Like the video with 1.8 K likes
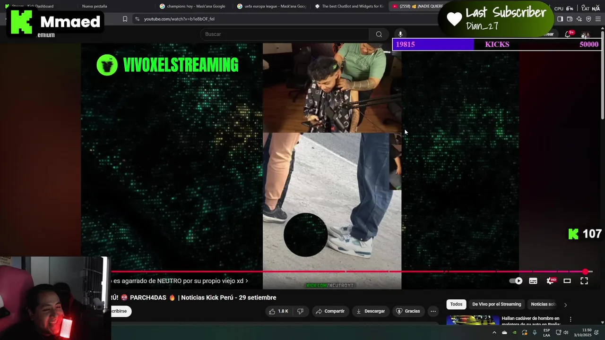The height and width of the screenshot is (340, 605). [278, 311]
